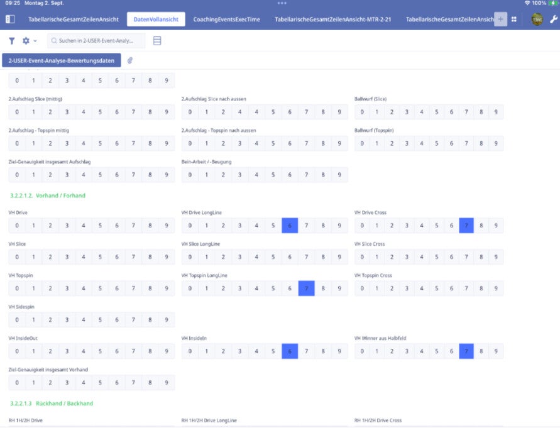This screenshot has height=428, width=560.
Task: Click 2-USER-Event-Analyse-Bewertungsdaten button
Action: 62,60
